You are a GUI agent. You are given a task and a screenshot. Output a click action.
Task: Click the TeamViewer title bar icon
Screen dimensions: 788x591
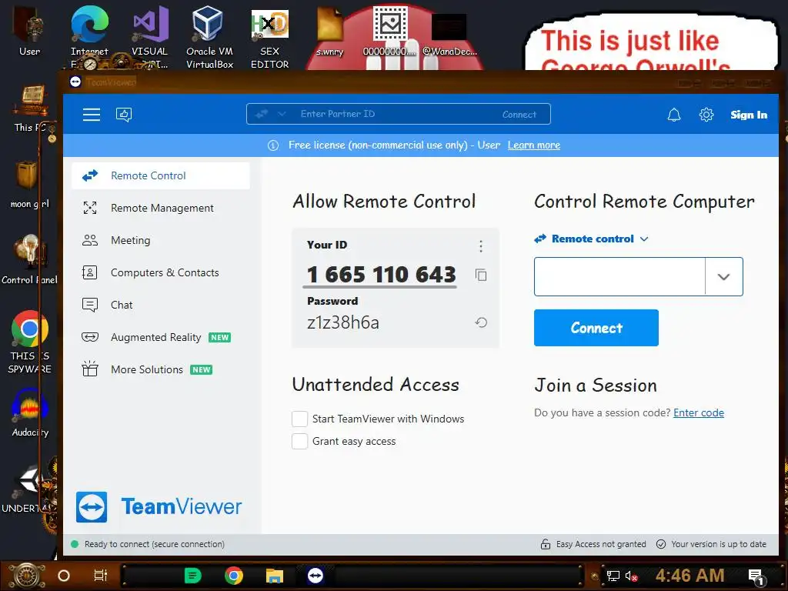click(75, 82)
